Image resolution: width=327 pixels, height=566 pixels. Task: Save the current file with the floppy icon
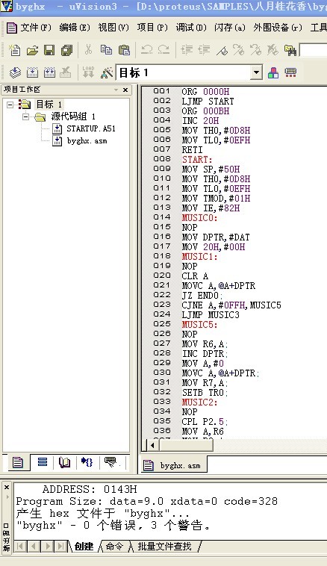49,50
